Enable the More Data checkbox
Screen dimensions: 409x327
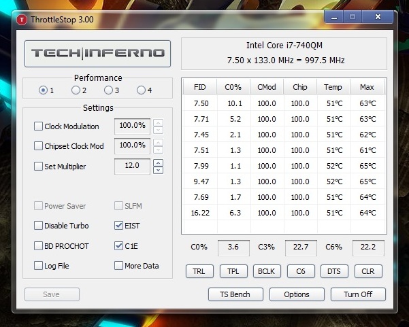pyautogui.click(x=118, y=266)
